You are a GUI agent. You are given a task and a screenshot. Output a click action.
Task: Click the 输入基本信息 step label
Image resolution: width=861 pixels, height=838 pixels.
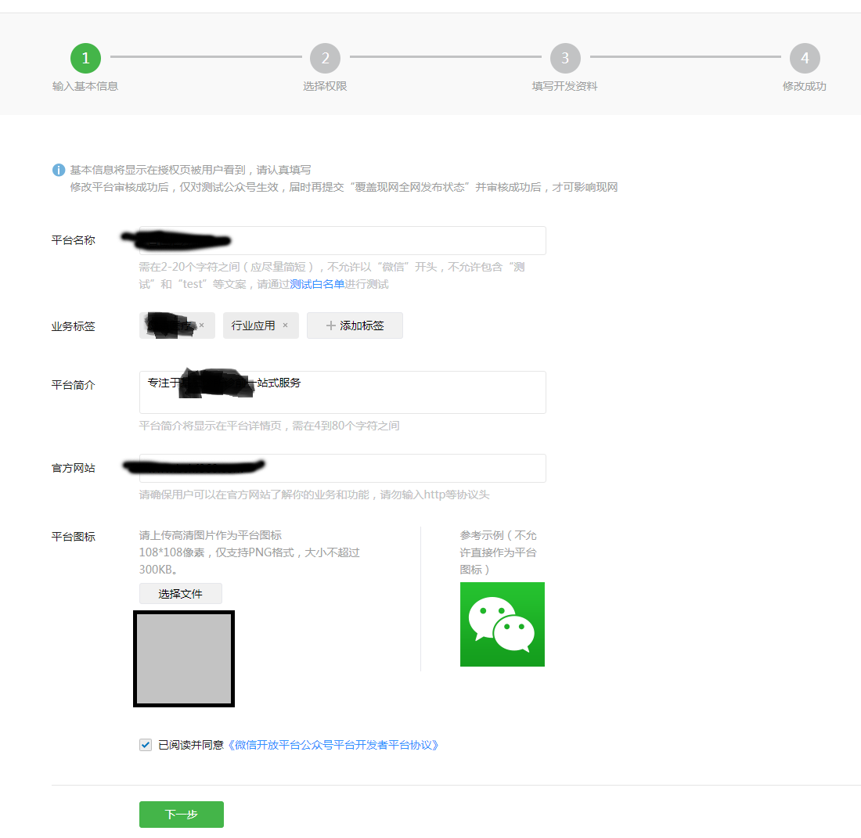point(85,86)
